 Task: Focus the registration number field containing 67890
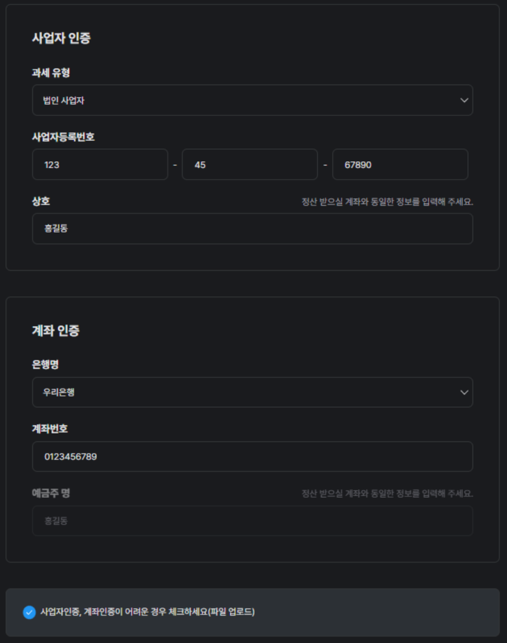[400, 164]
